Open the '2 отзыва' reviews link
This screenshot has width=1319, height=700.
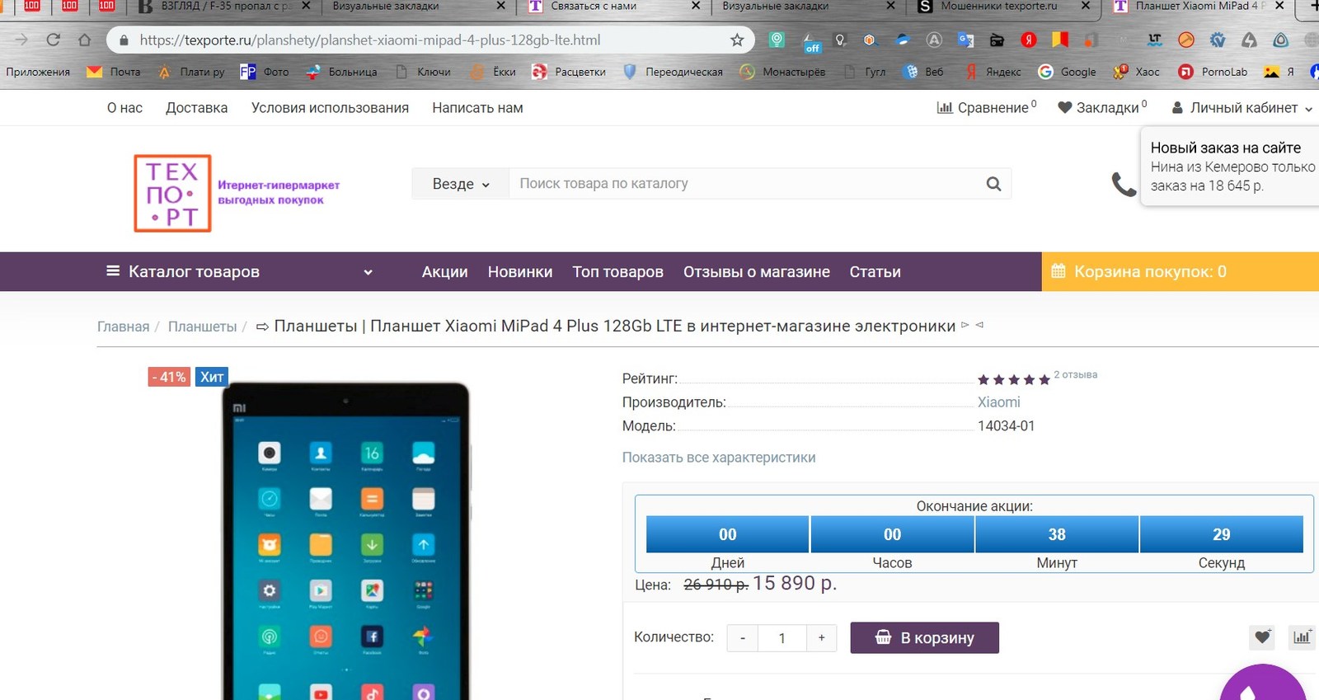click(x=1076, y=374)
